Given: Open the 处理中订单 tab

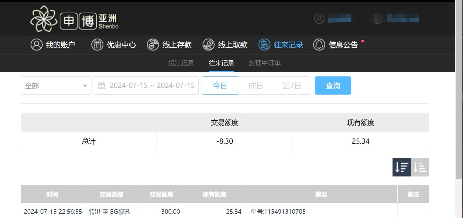Looking at the screenshot, I should point(264,63).
